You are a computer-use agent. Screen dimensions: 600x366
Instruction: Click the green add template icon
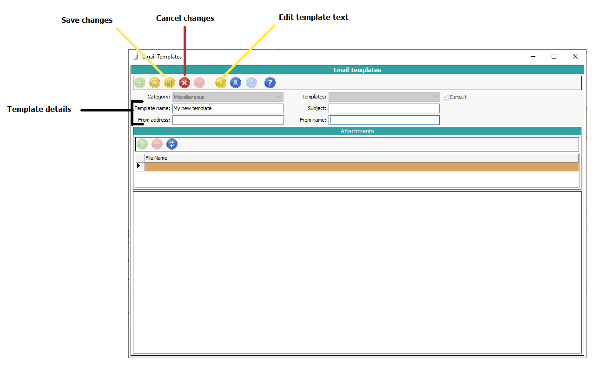point(140,83)
